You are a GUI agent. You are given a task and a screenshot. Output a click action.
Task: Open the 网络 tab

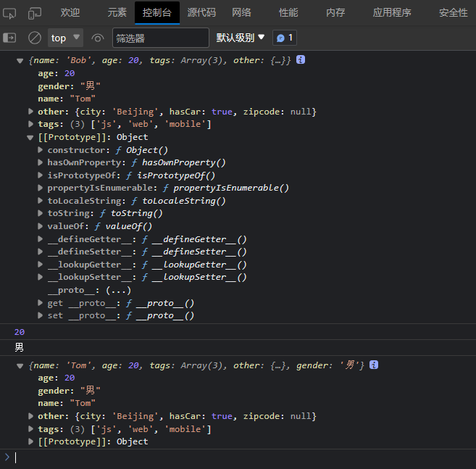pos(242,13)
